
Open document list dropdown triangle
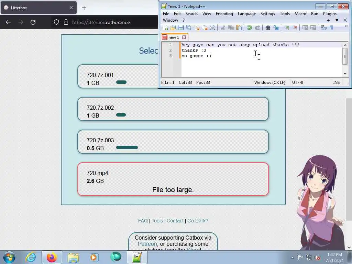click(337, 20)
